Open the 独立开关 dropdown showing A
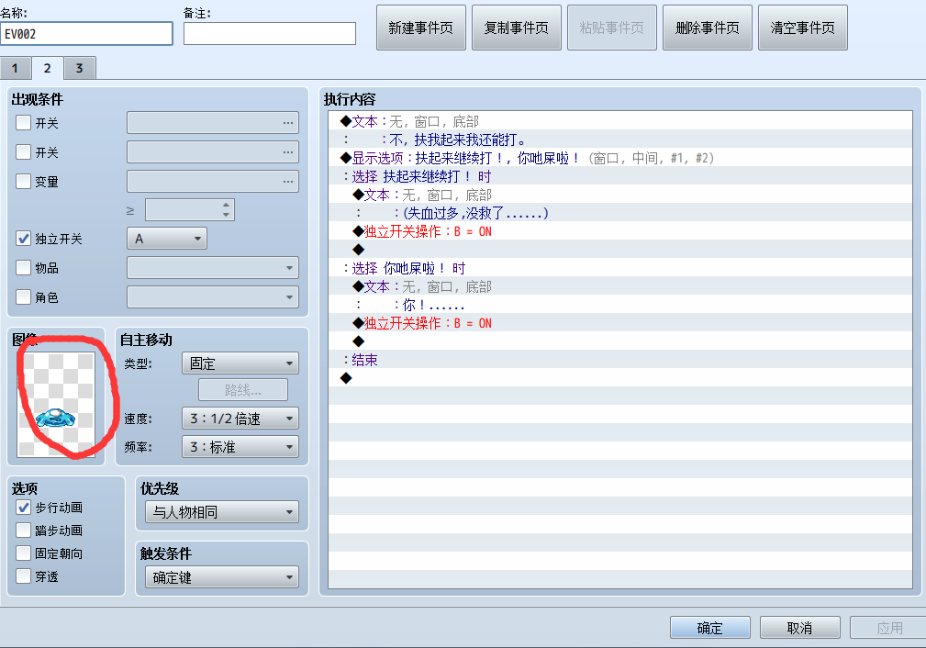The width and height of the screenshot is (926, 648). (x=167, y=239)
